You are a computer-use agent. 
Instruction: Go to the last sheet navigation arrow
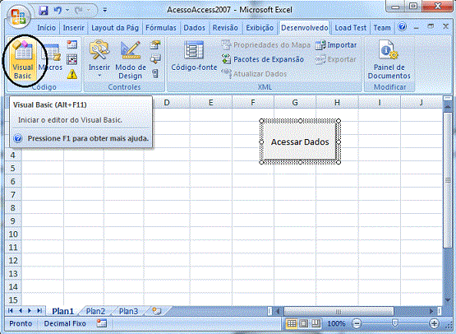39,311
